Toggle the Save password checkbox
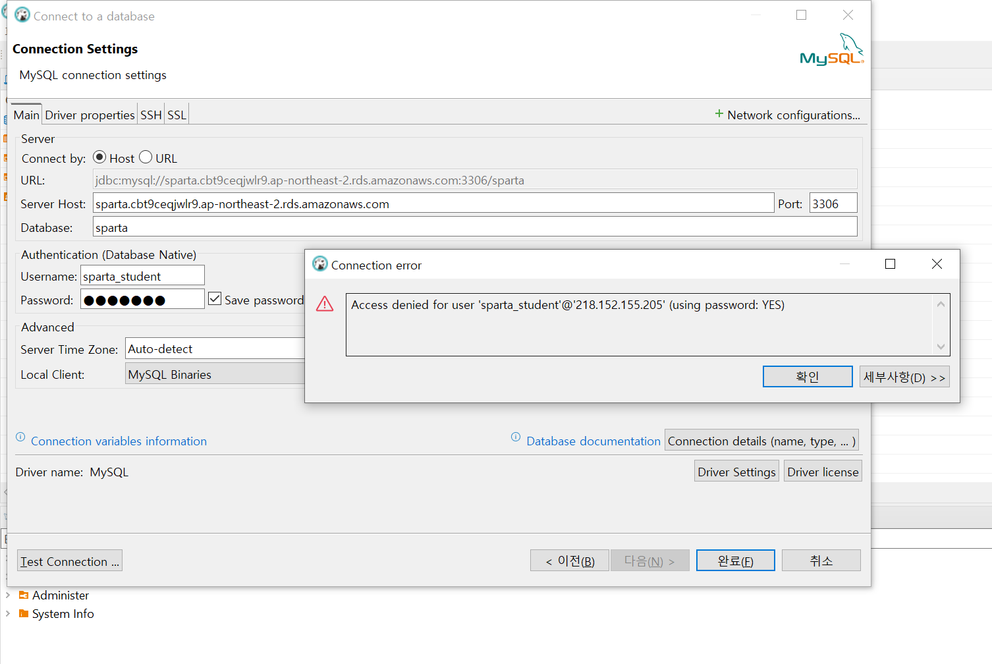The height and width of the screenshot is (664, 992). click(215, 299)
